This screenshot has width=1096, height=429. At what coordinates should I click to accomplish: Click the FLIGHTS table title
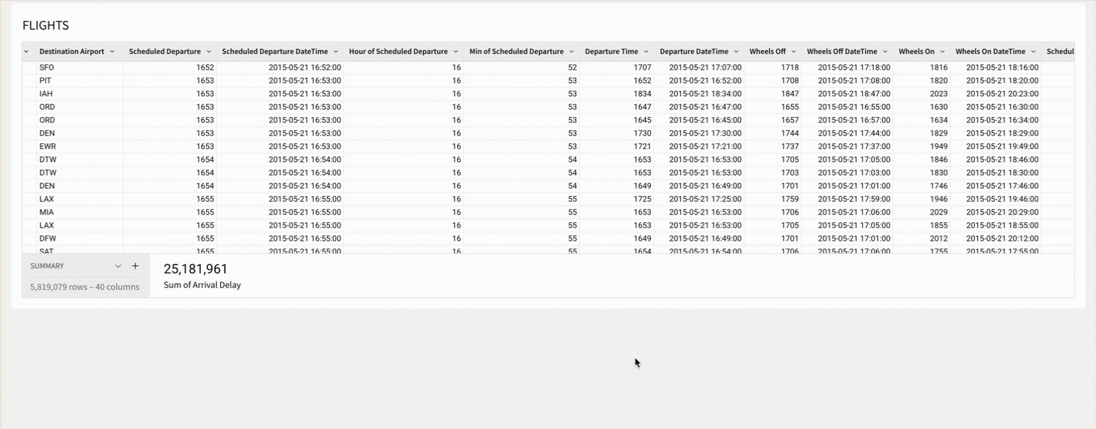tap(45, 26)
